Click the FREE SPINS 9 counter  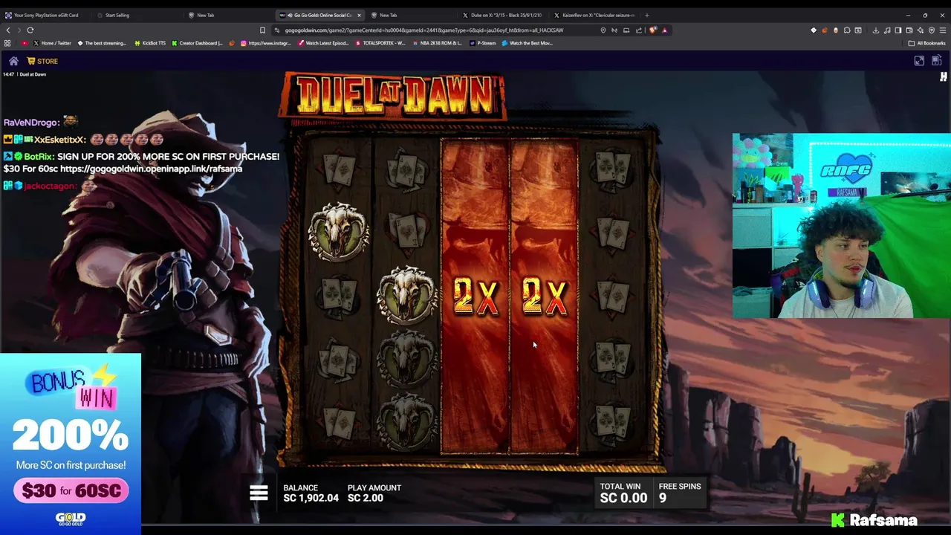tap(680, 492)
